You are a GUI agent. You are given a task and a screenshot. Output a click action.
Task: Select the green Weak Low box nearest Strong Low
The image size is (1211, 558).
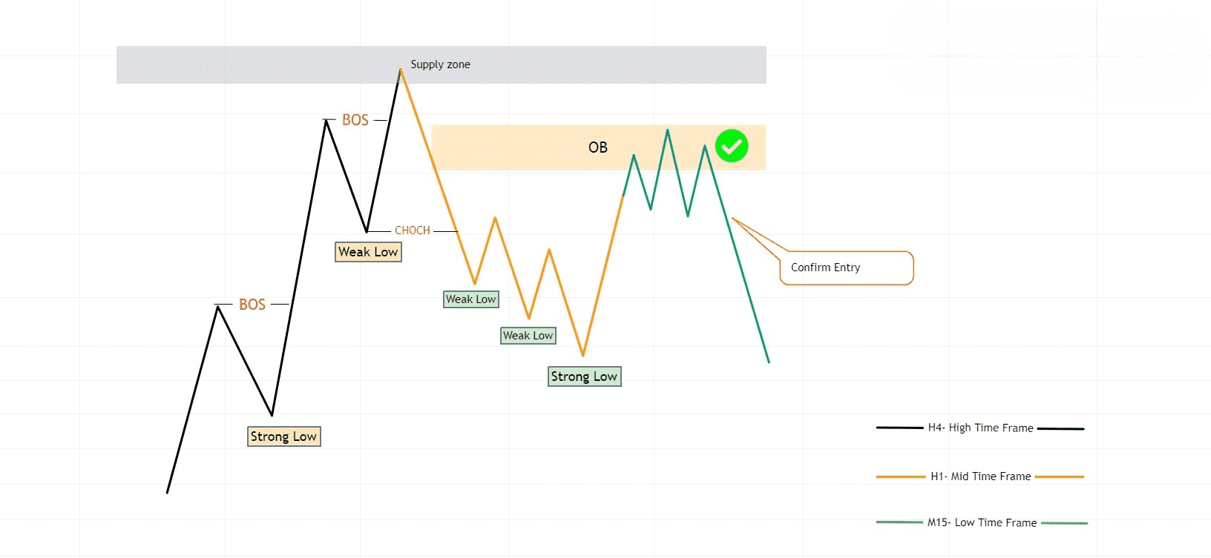pos(528,336)
